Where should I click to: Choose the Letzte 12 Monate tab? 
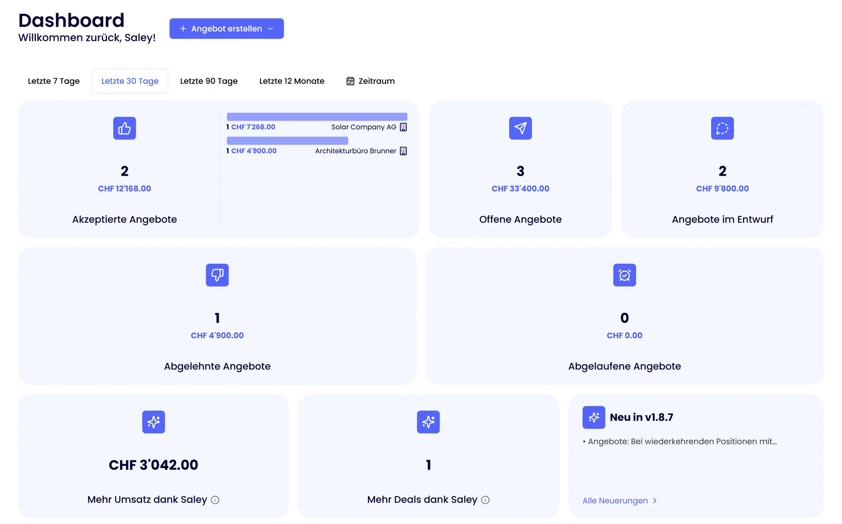coord(292,81)
